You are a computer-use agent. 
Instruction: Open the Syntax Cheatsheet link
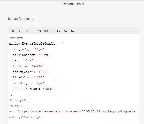click(x=22, y=19)
